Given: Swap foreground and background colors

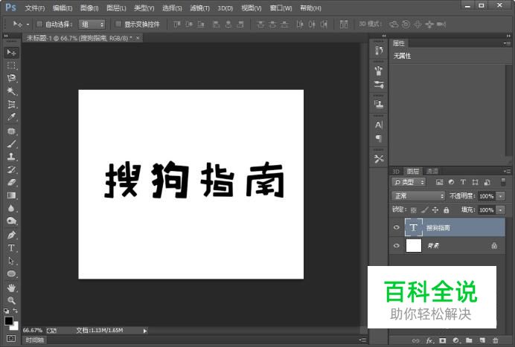Looking at the screenshot, I should point(15,311).
